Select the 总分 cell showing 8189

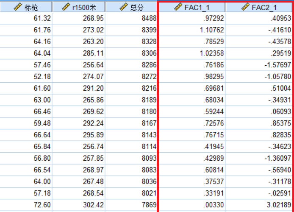[x=131, y=100]
